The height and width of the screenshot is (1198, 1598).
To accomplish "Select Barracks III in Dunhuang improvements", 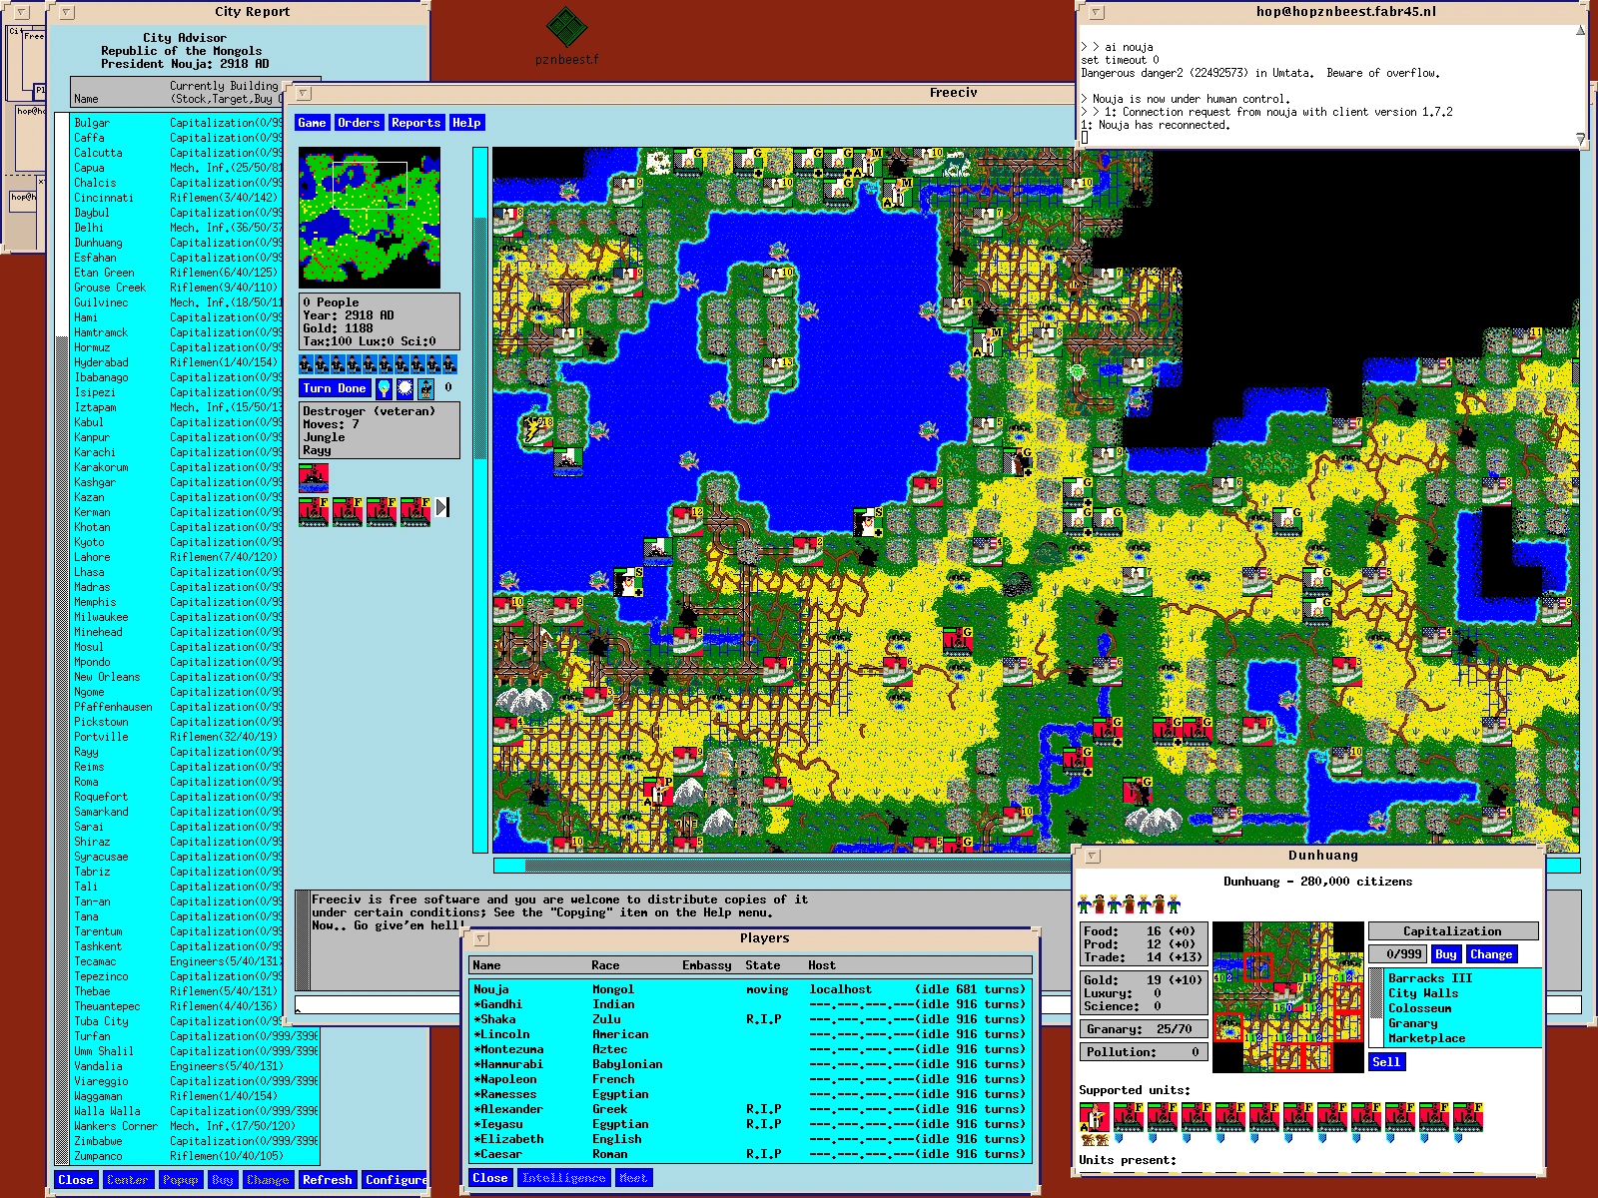I will point(1463,978).
